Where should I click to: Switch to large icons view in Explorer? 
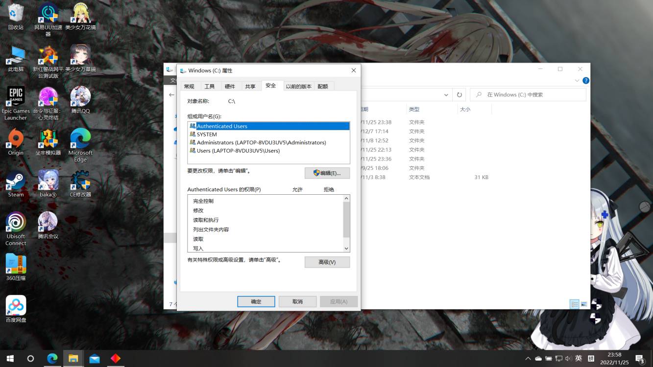pos(584,304)
